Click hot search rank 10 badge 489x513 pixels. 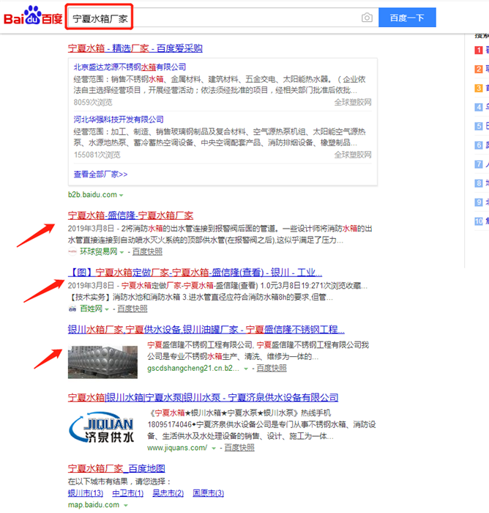(x=479, y=221)
